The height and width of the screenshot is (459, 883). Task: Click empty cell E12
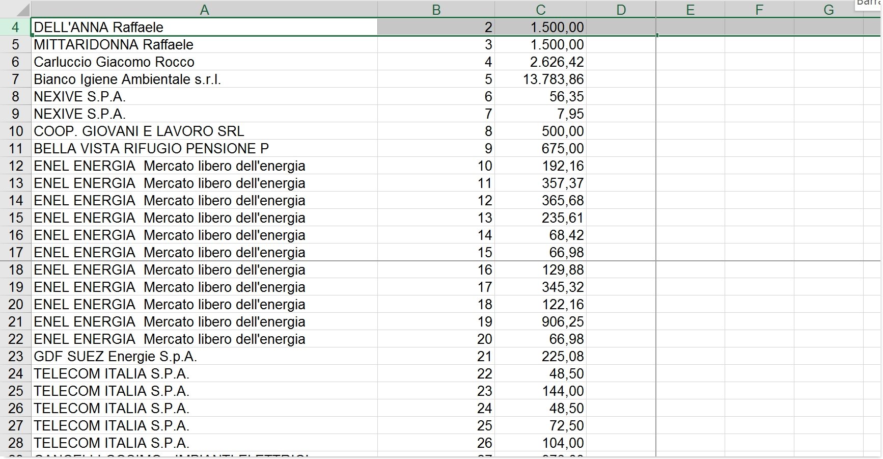pos(691,166)
